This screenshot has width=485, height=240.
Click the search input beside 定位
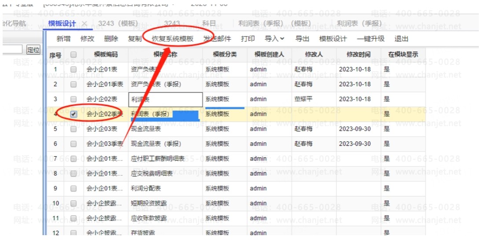click(x=12, y=50)
